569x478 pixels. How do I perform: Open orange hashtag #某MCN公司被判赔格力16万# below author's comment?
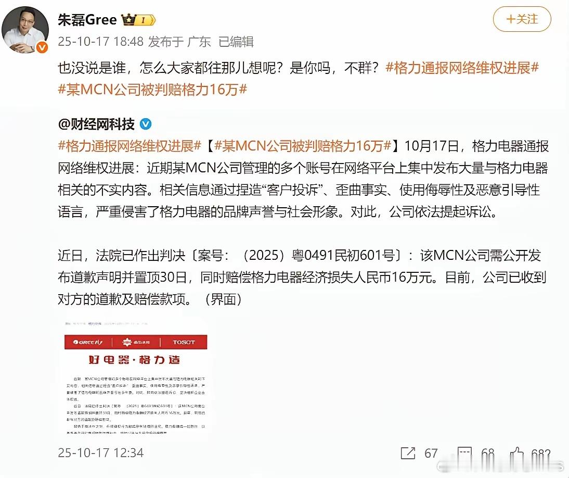click(152, 89)
